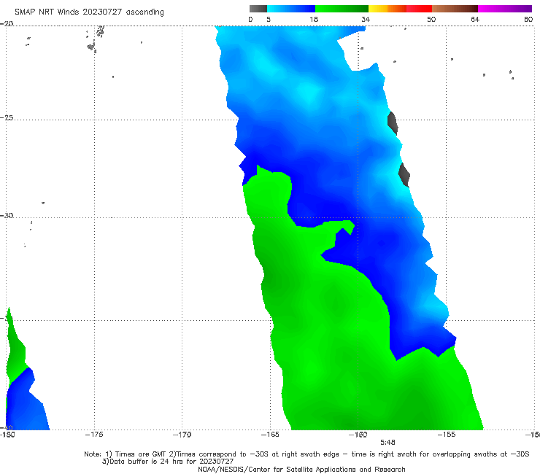
Task: Click the brown 50-64 segment of color bar
Action: pyautogui.click(x=455, y=9)
